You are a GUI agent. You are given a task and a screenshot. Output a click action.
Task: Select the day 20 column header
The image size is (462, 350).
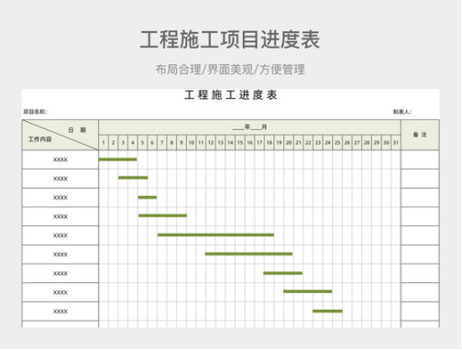click(x=289, y=142)
